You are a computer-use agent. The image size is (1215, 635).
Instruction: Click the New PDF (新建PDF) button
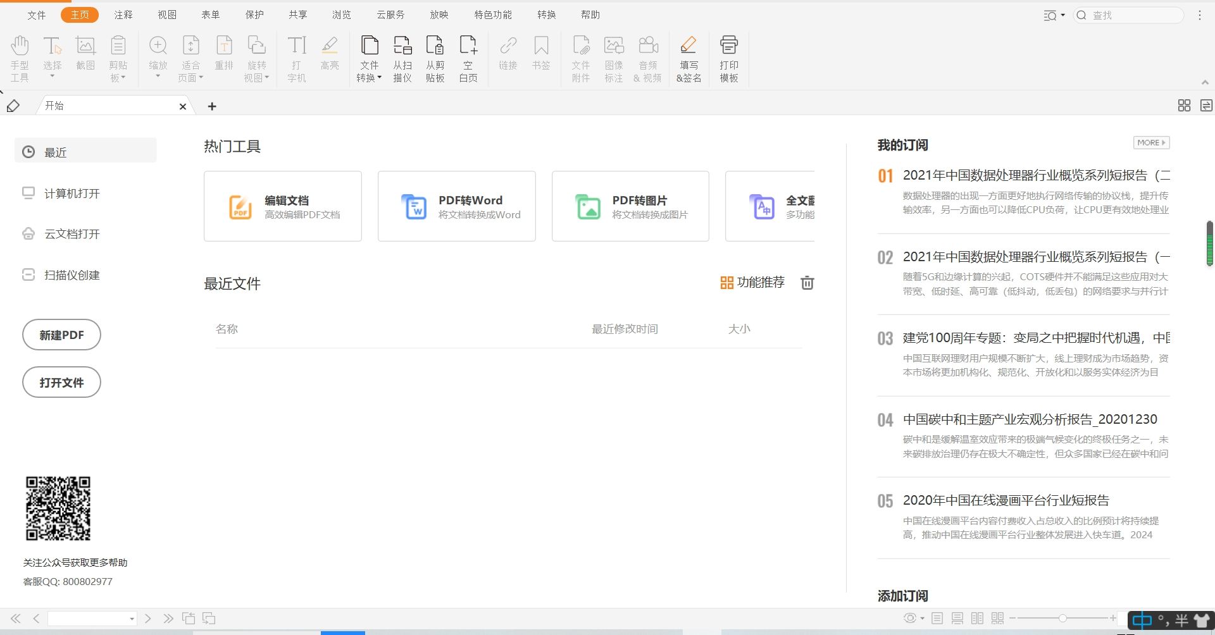click(x=61, y=335)
